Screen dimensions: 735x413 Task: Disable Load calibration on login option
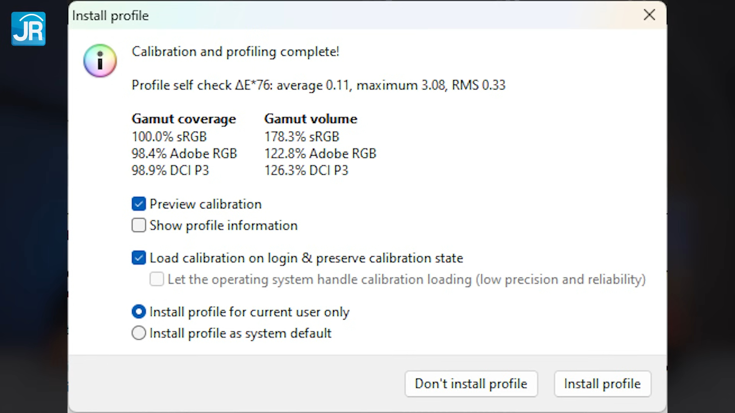(139, 258)
